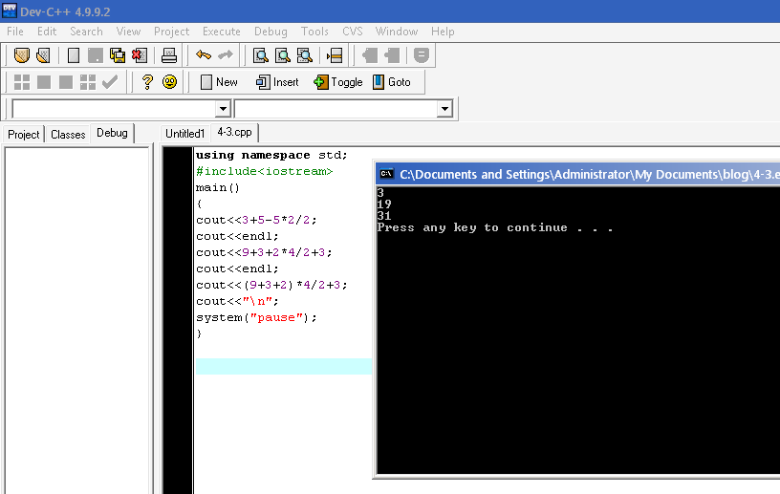Click the Save All floppy disks icon

(118, 55)
